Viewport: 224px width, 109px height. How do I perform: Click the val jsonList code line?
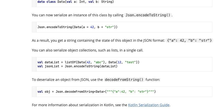click(x=77, y=66)
